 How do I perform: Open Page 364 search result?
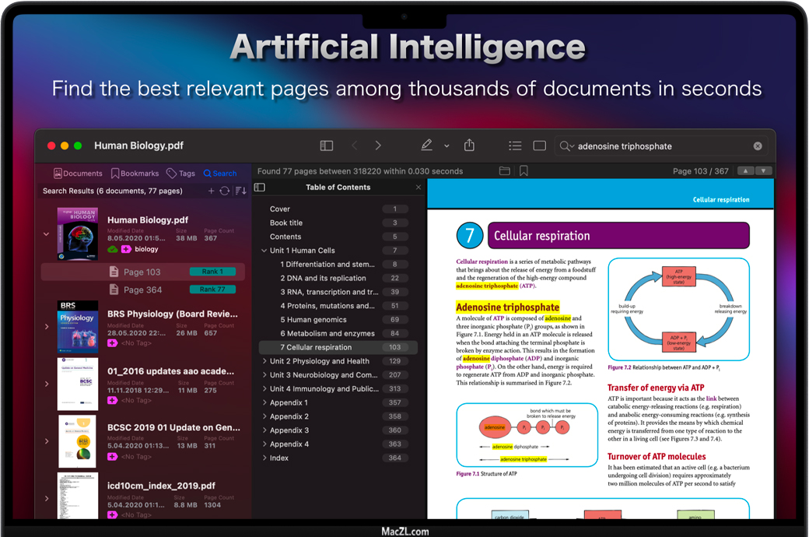click(x=142, y=290)
